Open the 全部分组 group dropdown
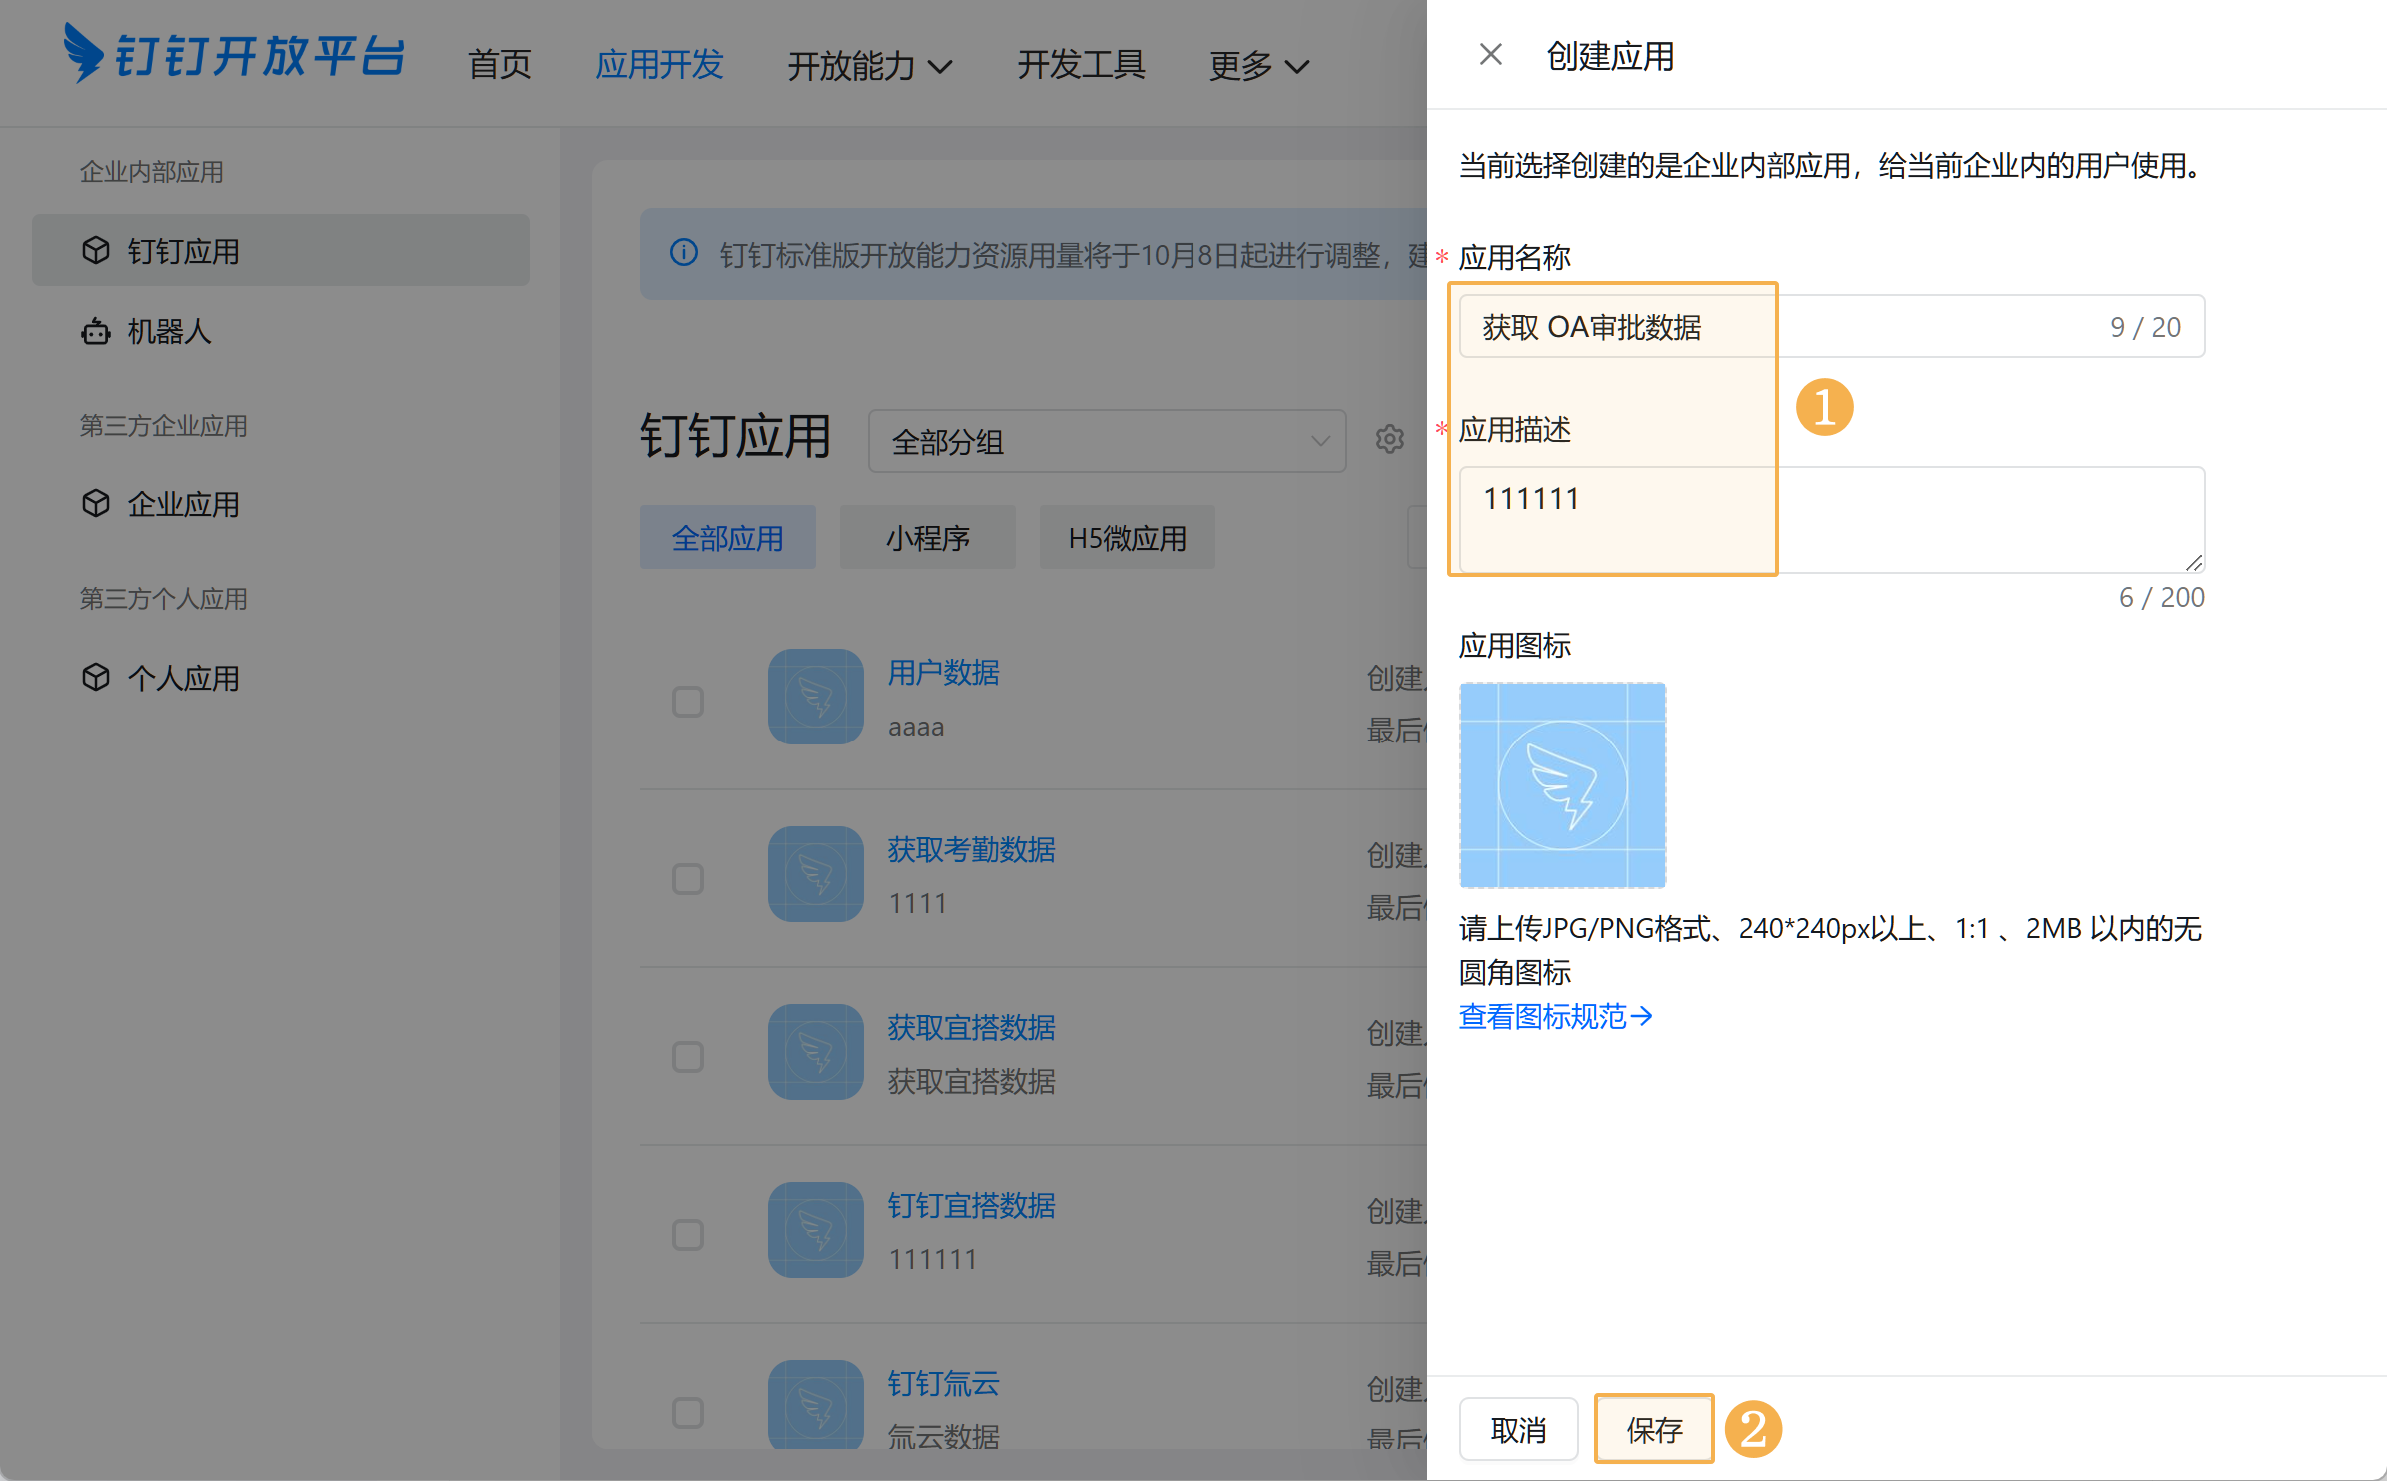Screen dimensions: 2387x1481 click(1107, 441)
